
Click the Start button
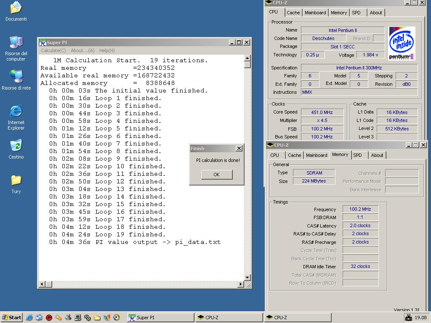tap(11, 318)
